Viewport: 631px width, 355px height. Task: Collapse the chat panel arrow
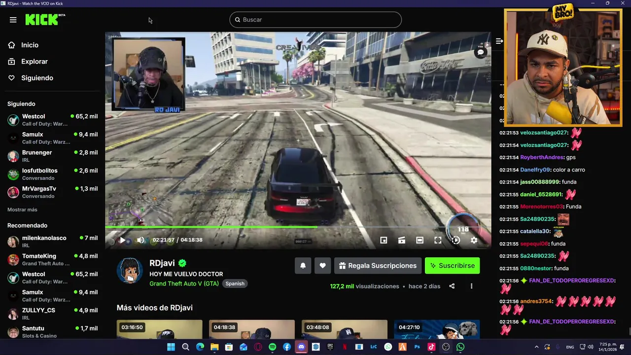pos(499,41)
